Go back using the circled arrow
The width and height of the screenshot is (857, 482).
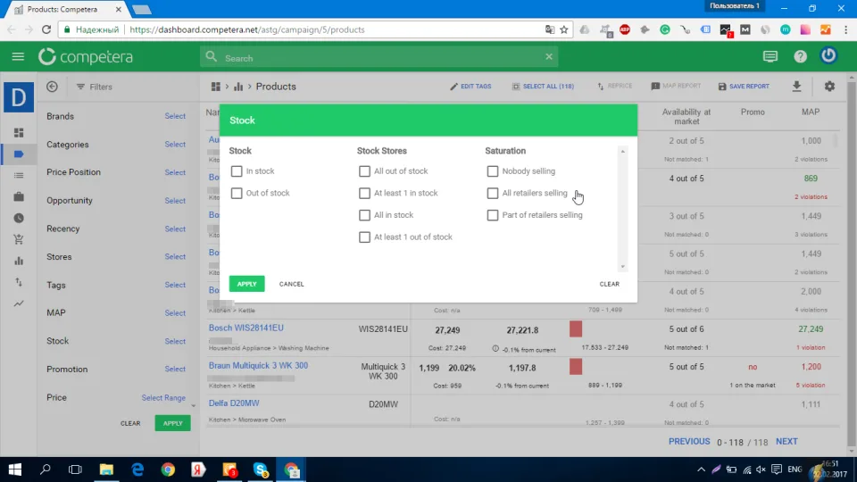point(52,87)
